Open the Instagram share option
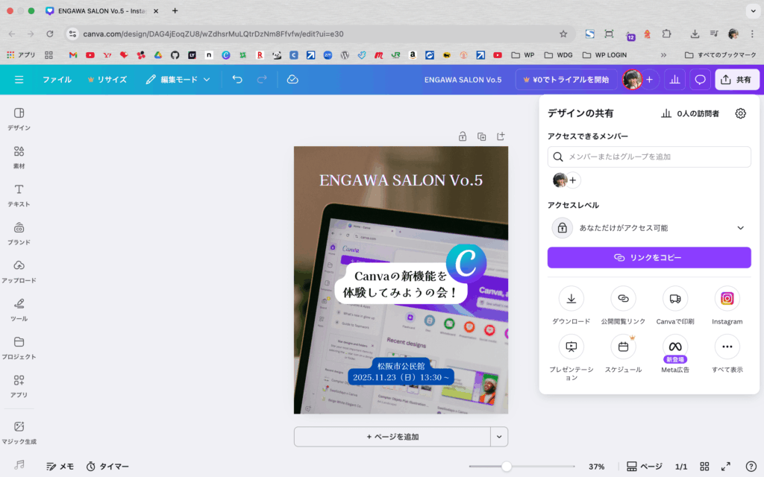Viewport: 764px width, 477px height. [727, 299]
